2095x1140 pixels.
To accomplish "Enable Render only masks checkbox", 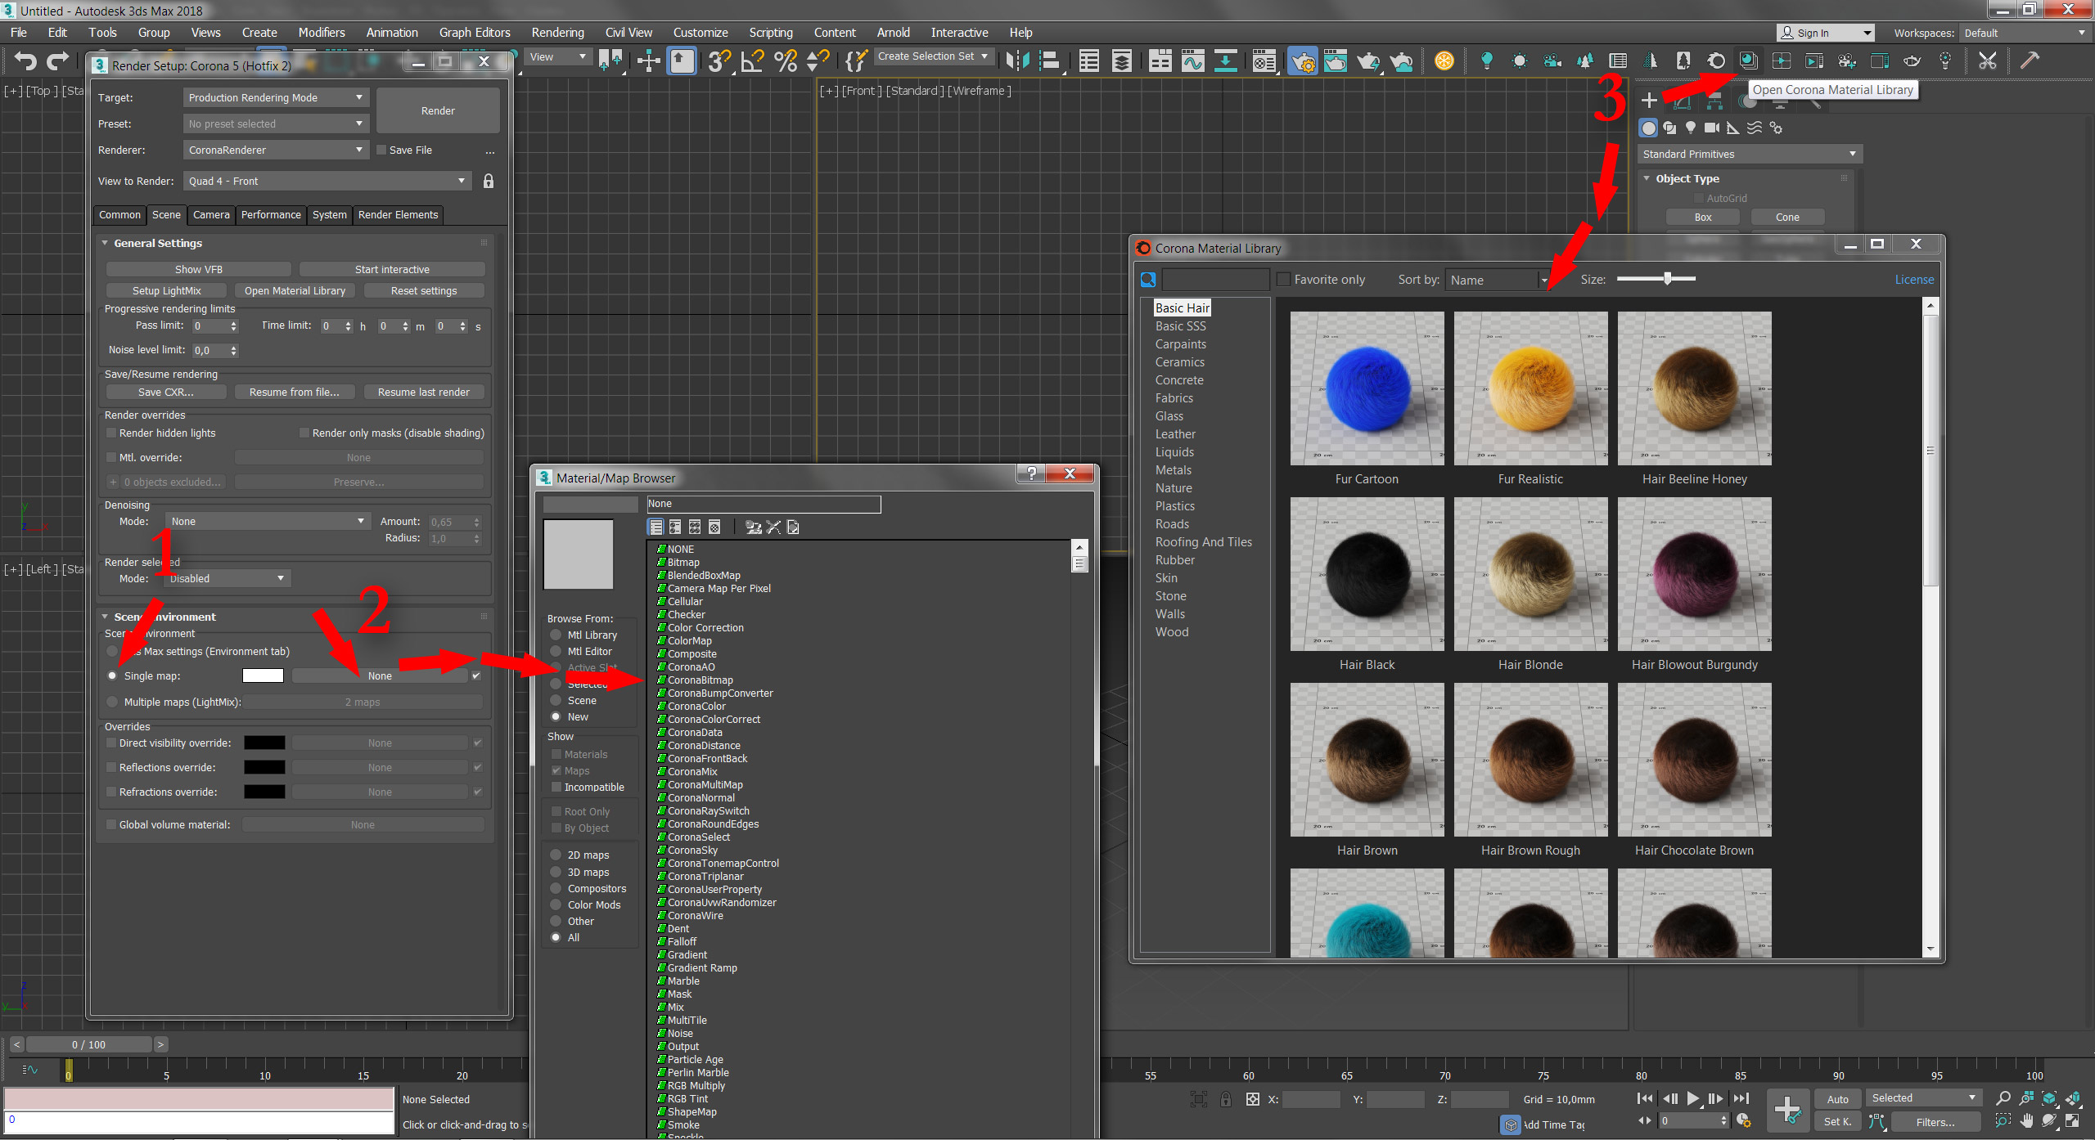I will (x=304, y=433).
